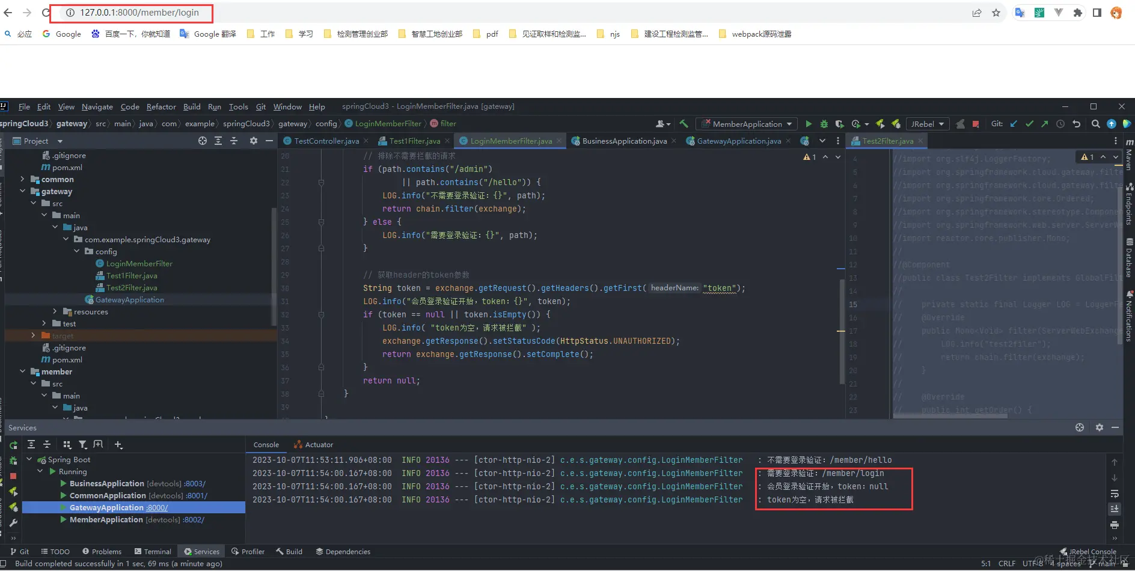This screenshot has width=1135, height=571.
Task: Collapse the gateway module folder
Action: tap(23, 191)
